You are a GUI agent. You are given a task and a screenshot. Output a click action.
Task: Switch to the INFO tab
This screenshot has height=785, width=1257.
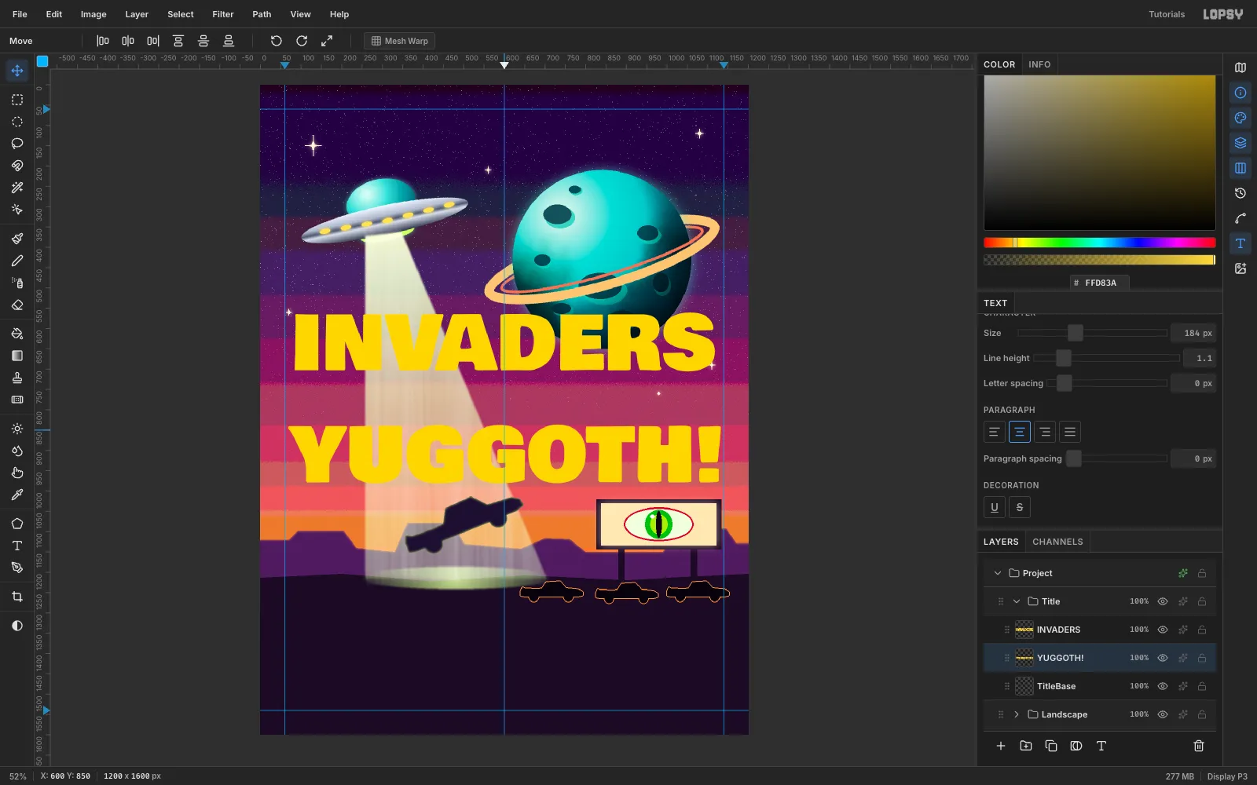[x=1039, y=64]
